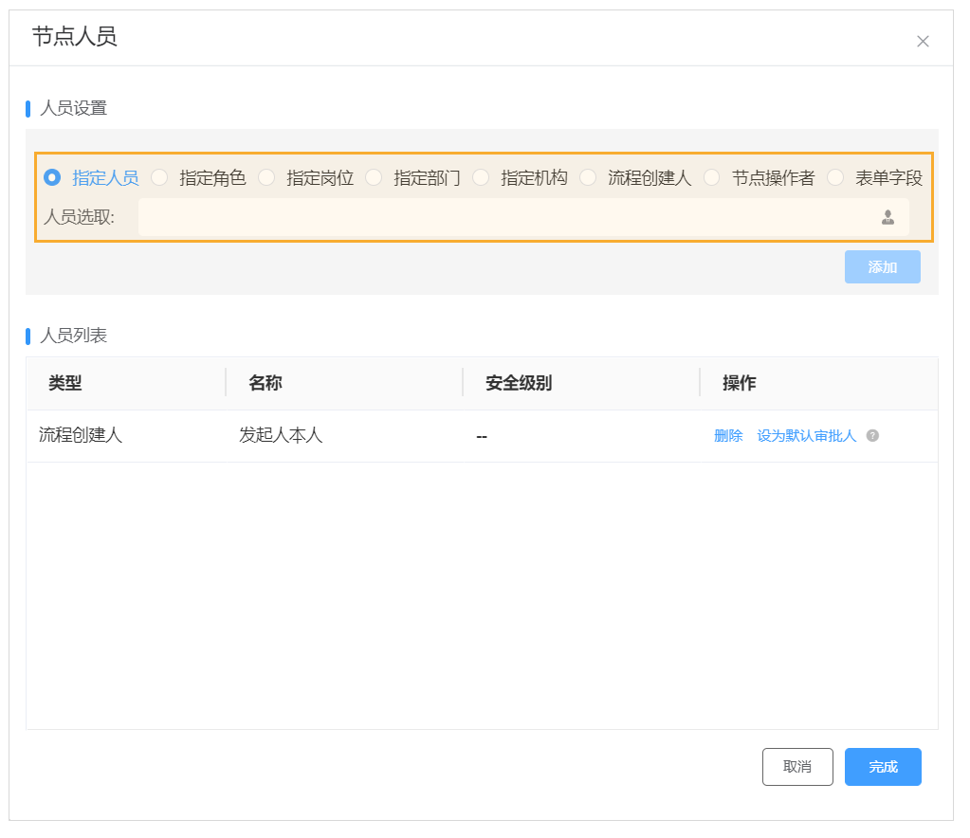
Task: Click the 完成 button
Action: 882,767
